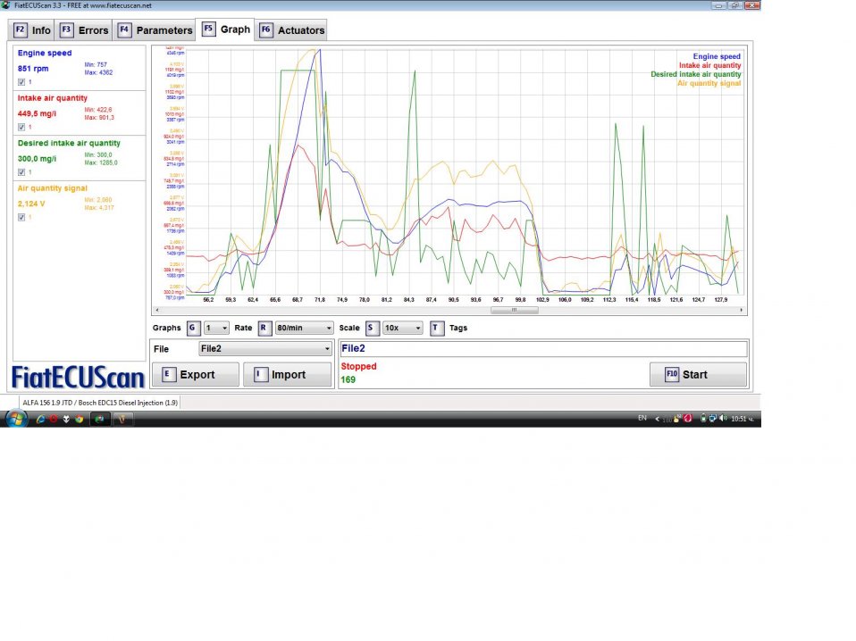Click the F6 key icon on the Actuators tab
Viewport: 856px width, 641px height.
[x=265, y=30]
